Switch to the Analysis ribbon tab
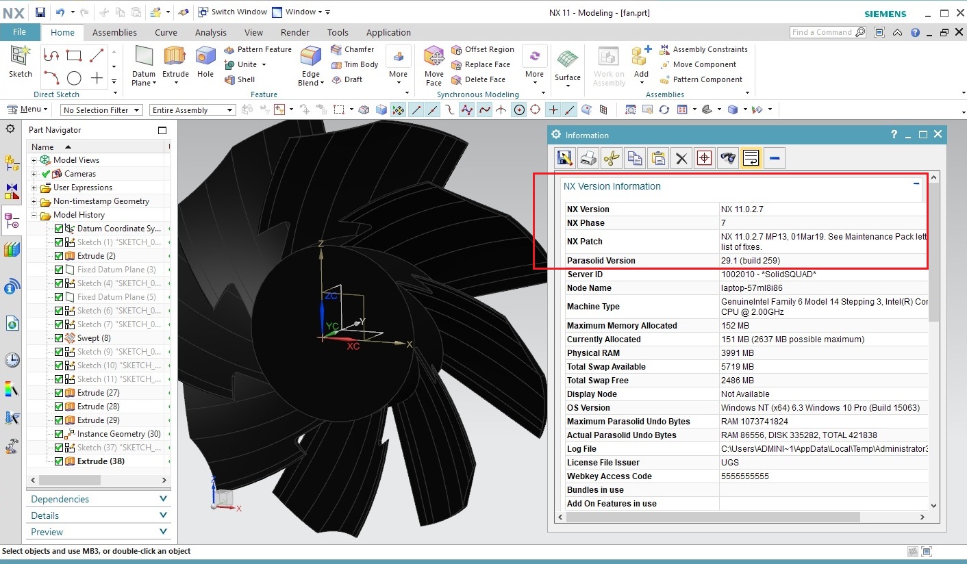The height and width of the screenshot is (564, 967). [210, 32]
